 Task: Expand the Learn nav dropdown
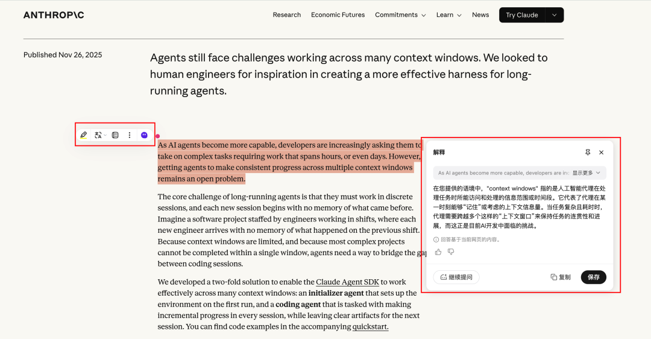tap(449, 15)
